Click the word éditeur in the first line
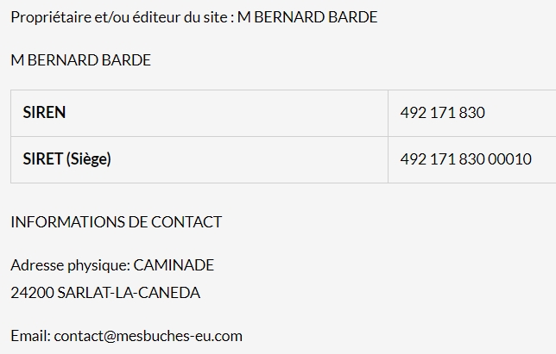This screenshot has width=556, height=354. [x=156, y=17]
